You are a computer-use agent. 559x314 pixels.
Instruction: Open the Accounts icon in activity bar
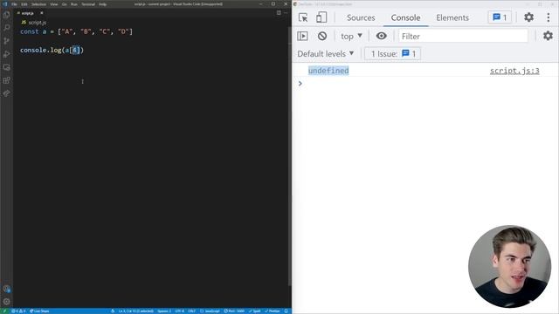pyautogui.click(x=6, y=289)
